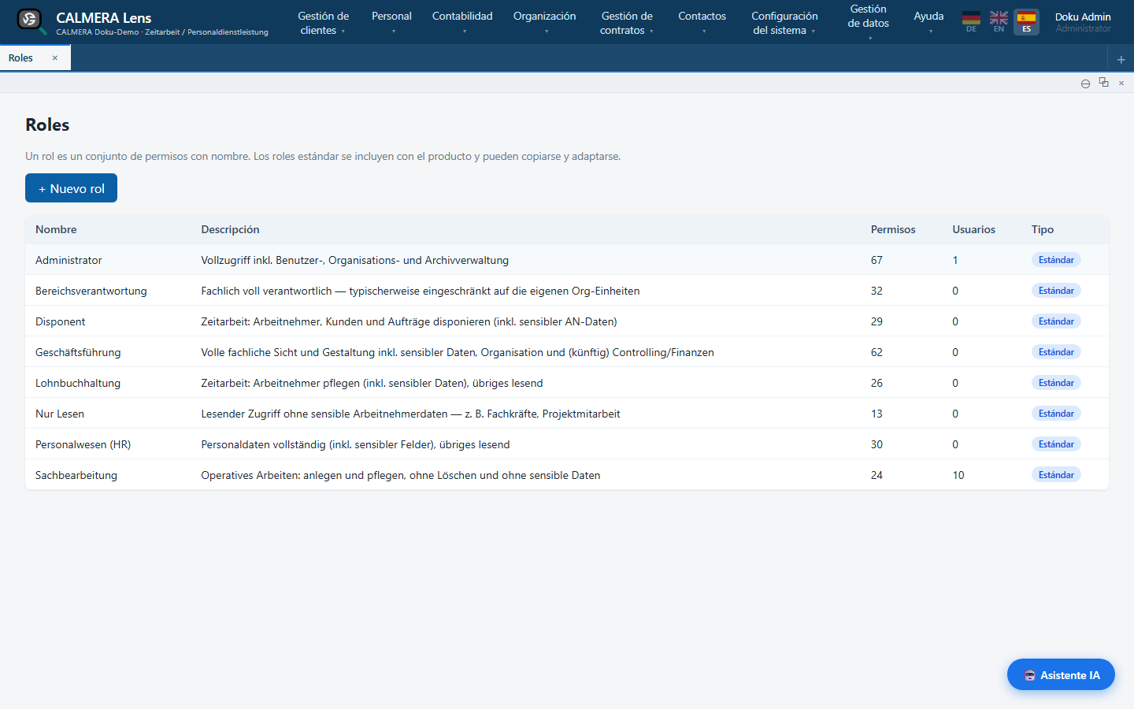Screen dimensions: 1134x709
Task: Open Gestión de contratos menu
Action: click(627, 23)
